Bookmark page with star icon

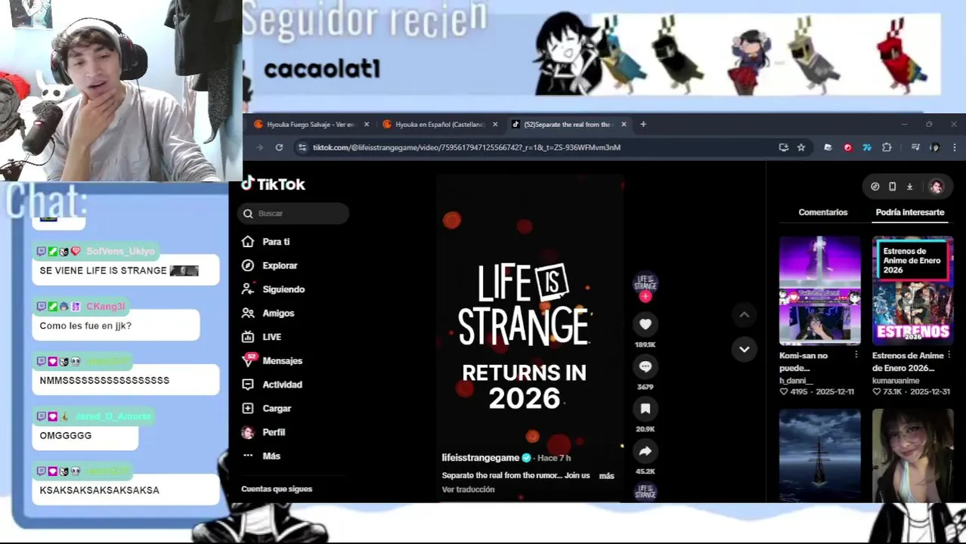pyautogui.click(x=801, y=147)
